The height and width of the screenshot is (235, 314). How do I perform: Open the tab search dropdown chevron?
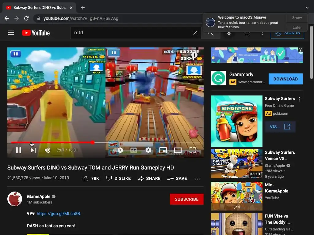pos(307,8)
